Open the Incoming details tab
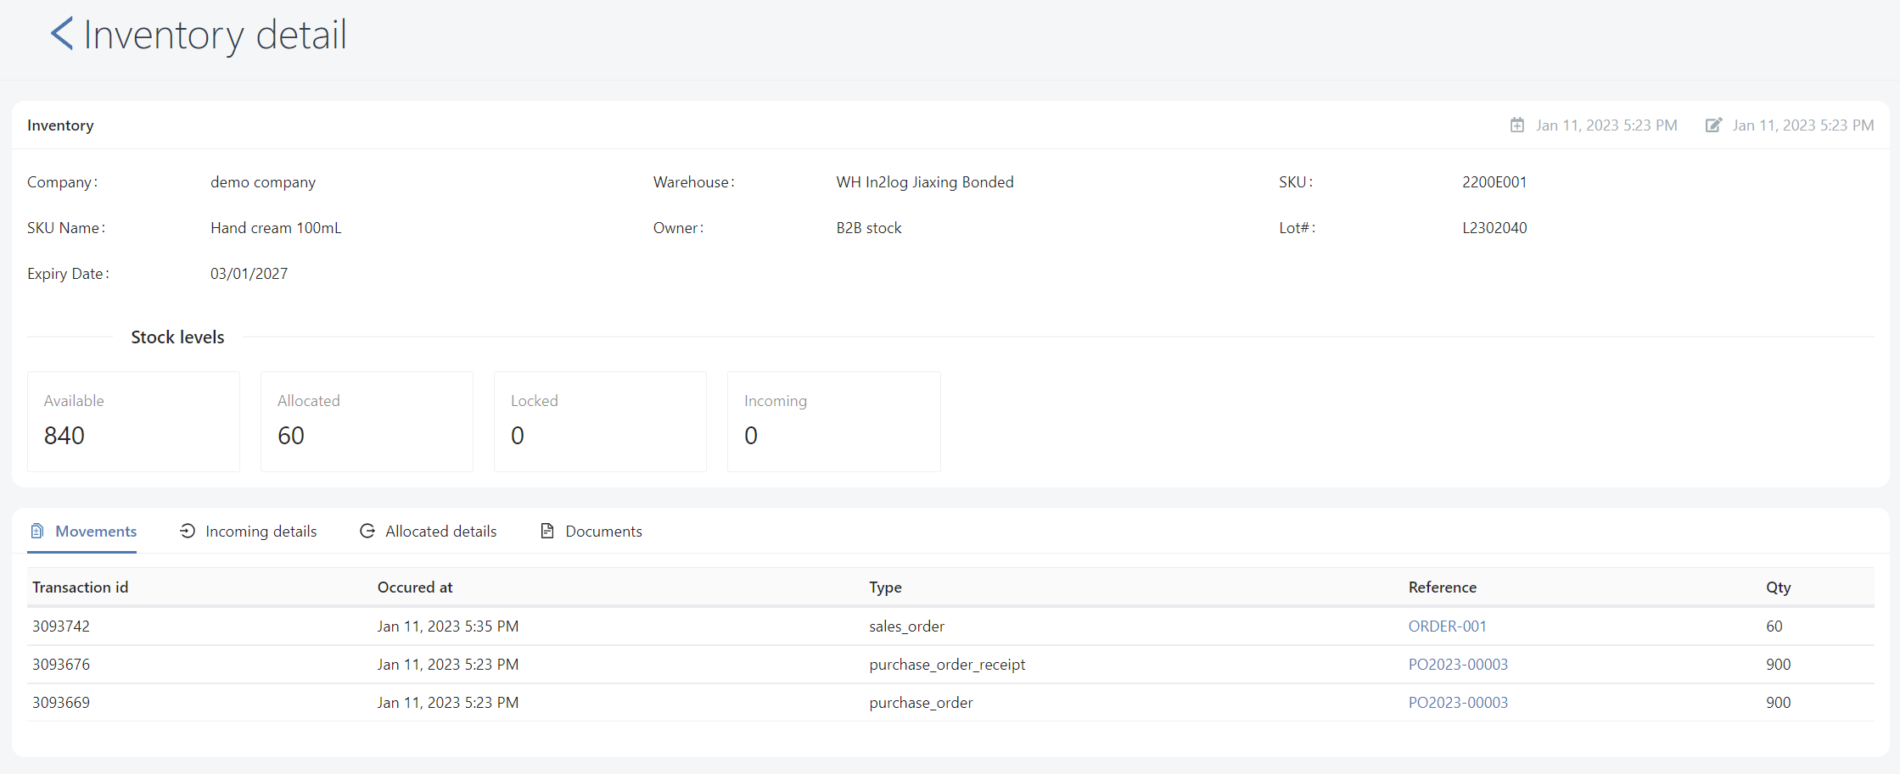 pyautogui.click(x=261, y=532)
